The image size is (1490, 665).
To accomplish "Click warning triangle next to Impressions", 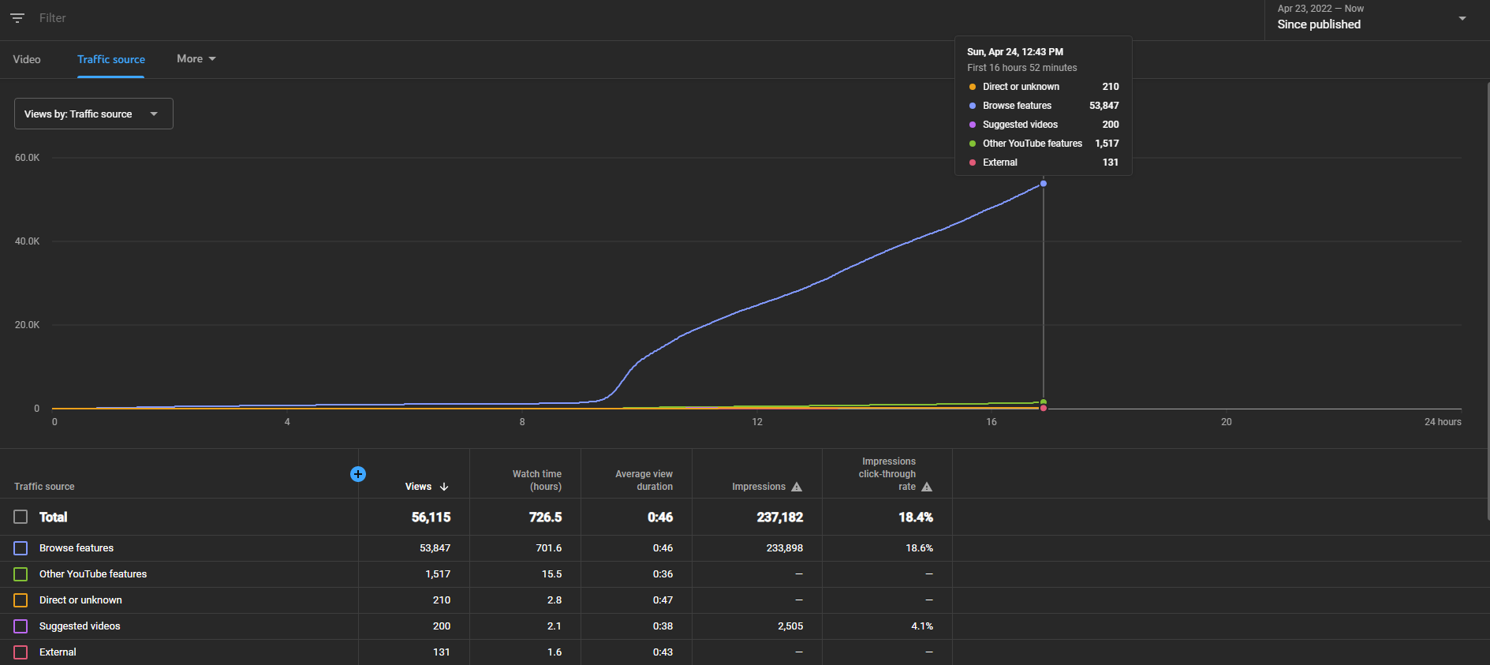I will (x=797, y=487).
